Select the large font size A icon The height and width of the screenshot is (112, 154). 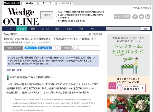click(x=78, y=48)
